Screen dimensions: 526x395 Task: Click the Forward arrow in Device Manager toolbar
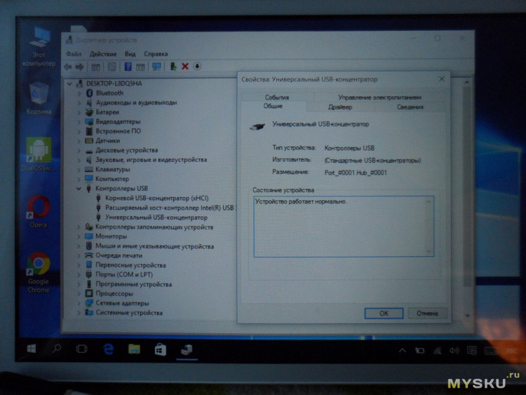[80, 67]
